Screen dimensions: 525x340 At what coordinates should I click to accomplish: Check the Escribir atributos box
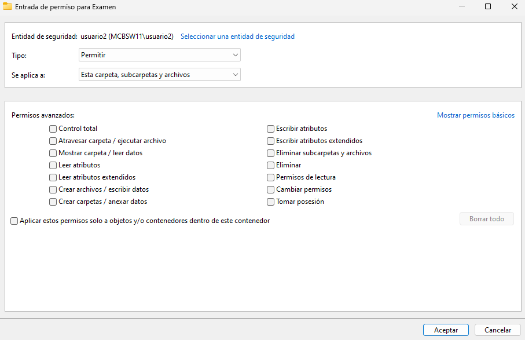(x=270, y=129)
